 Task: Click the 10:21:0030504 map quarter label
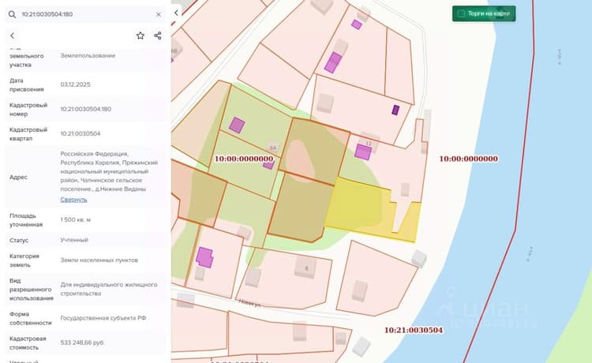click(x=414, y=330)
